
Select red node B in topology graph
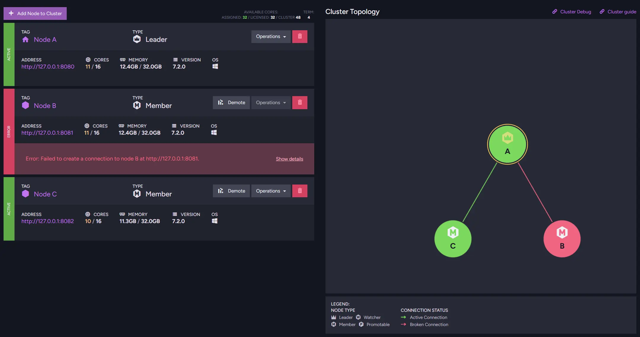(562, 239)
